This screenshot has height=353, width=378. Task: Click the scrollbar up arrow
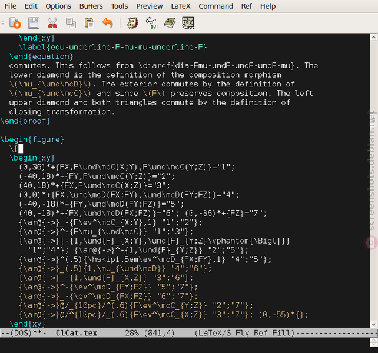373,37
